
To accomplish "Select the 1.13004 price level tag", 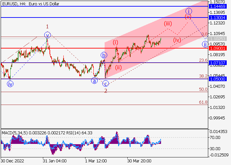I will (219, 17).
